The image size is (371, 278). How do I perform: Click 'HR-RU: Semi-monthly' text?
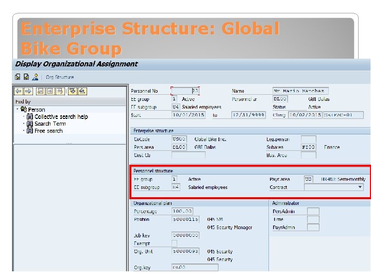coord(343,179)
